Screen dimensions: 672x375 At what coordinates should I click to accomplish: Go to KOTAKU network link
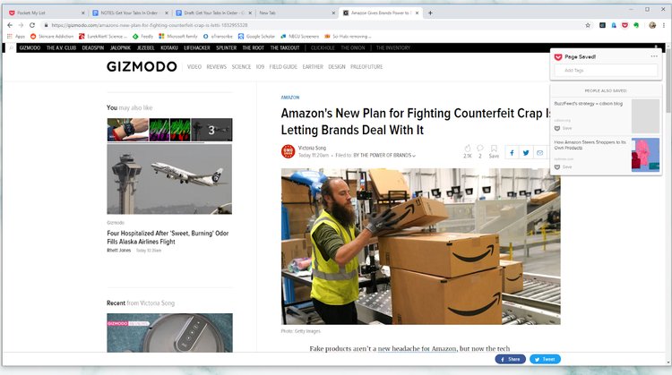(169, 48)
